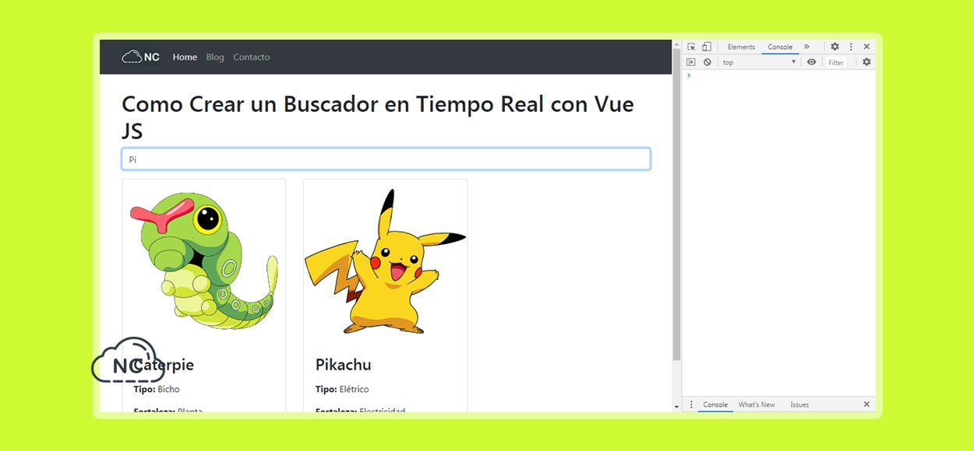Viewport: 974px width, 451px height.
Task: Select the inspect element picker icon
Action: [691, 47]
